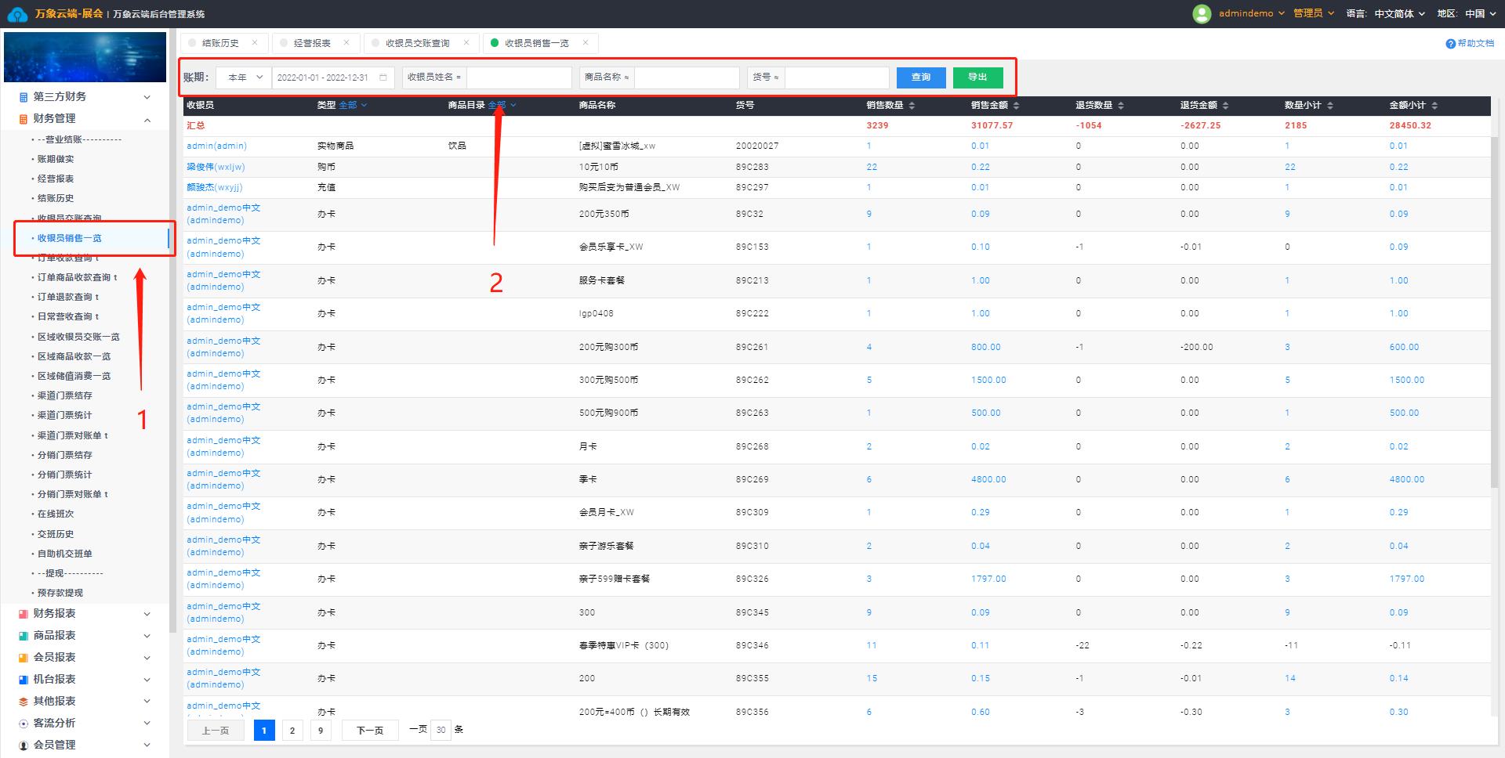Click the 客流分析 target icon
Viewport: 1505px width, 758px height.
(x=24, y=724)
